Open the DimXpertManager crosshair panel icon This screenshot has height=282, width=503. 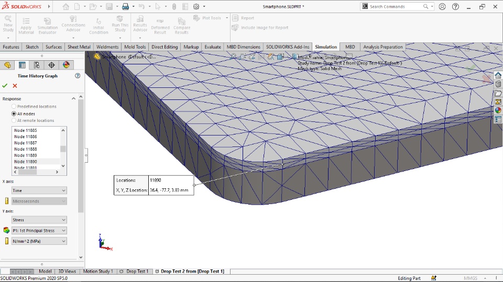pos(51,65)
